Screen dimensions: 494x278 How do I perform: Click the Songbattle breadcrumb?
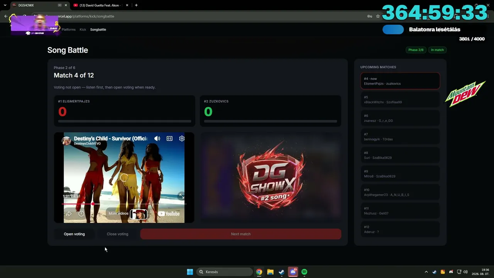coord(98,29)
